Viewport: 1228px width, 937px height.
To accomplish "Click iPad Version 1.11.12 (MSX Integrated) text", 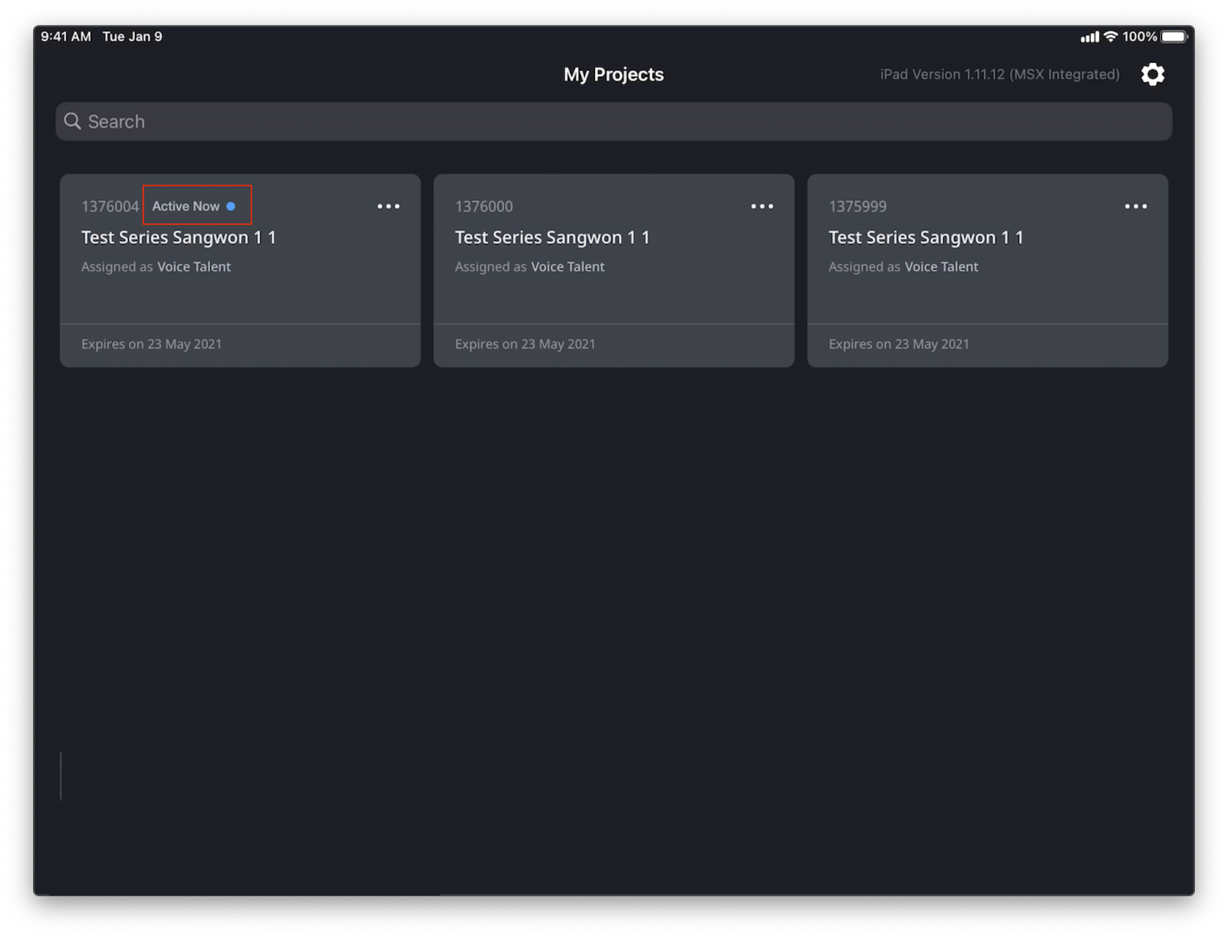I will [999, 74].
